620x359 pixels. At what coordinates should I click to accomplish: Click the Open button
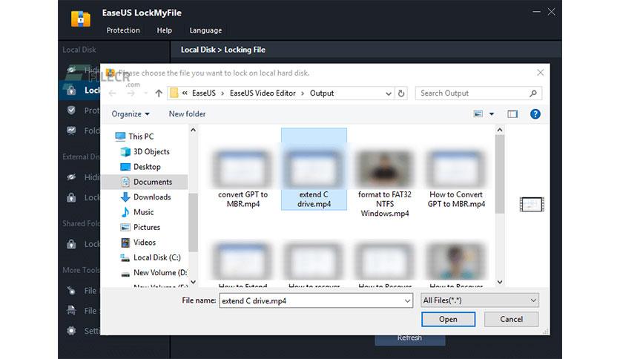click(x=448, y=319)
